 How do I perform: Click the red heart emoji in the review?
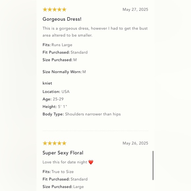(91, 162)
